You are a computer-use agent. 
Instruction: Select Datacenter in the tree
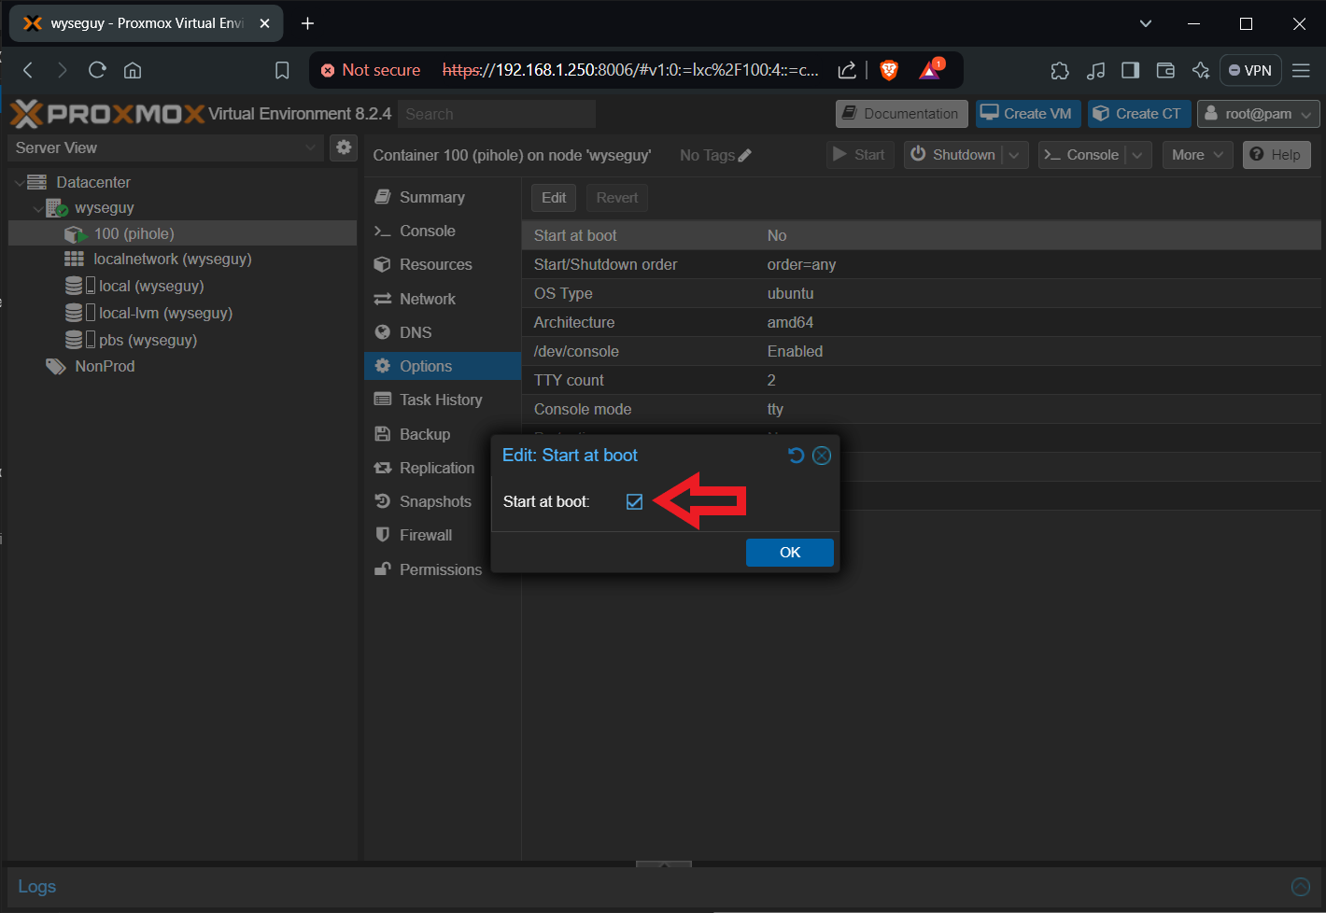[x=93, y=182]
